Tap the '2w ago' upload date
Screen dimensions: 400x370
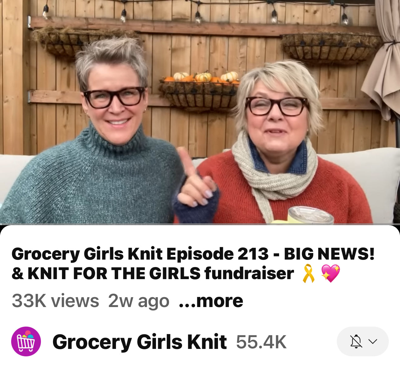tap(139, 301)
